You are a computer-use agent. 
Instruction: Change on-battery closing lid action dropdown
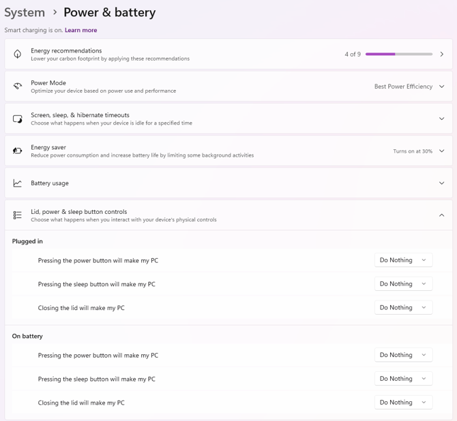(403, 403)
